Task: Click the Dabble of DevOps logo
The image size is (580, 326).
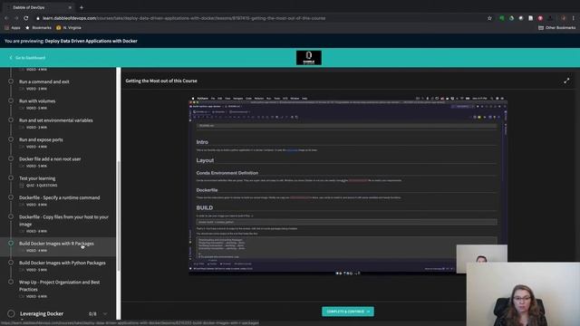Action: [x=309, y=58]
